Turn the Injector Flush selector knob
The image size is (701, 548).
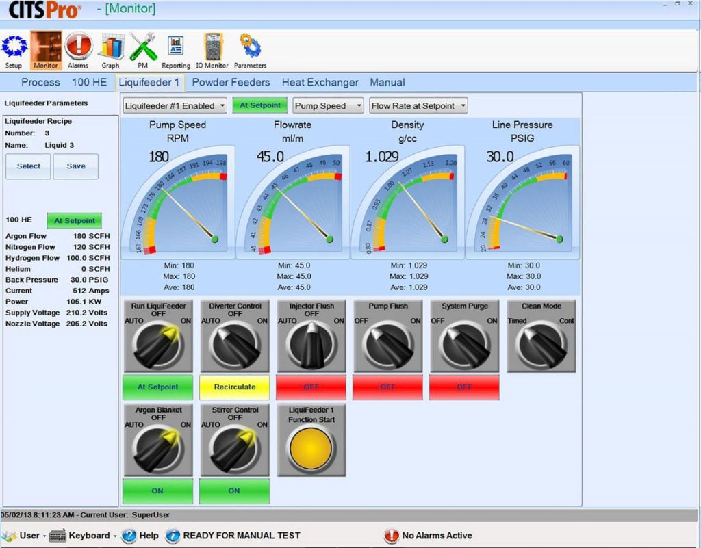click(311, 344)
